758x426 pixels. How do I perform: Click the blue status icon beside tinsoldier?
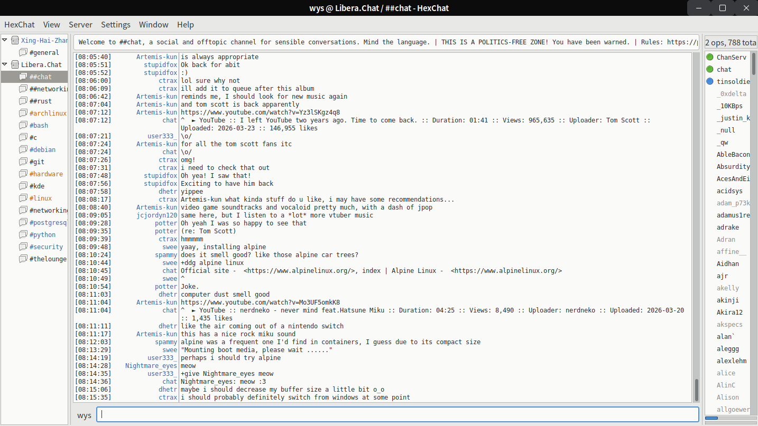(x=710, y=81)
